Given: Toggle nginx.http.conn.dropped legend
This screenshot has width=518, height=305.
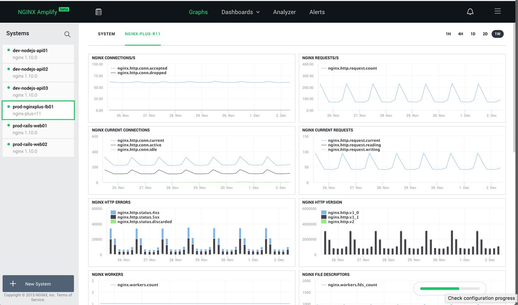Looking at the screenshot, I should click(138, 72).
